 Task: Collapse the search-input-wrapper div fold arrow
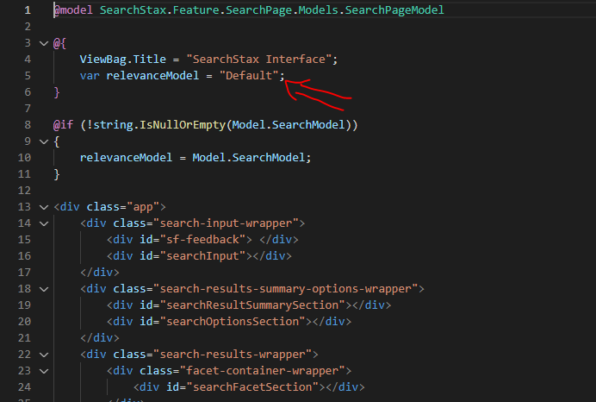(44, 223)
